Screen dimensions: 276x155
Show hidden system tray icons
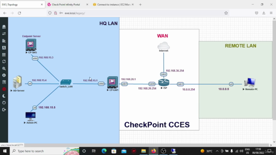tap(217, 151)
